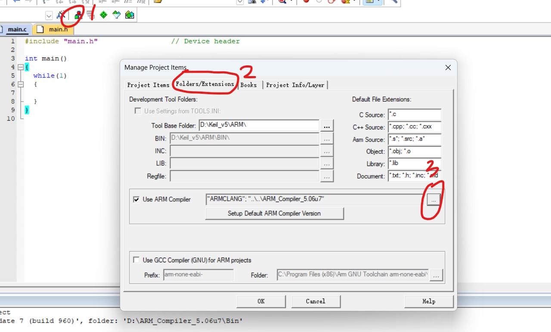The width and height of the screenshot is (551, 332).
Task: Open the Books tab
Action: click(249, 85)
